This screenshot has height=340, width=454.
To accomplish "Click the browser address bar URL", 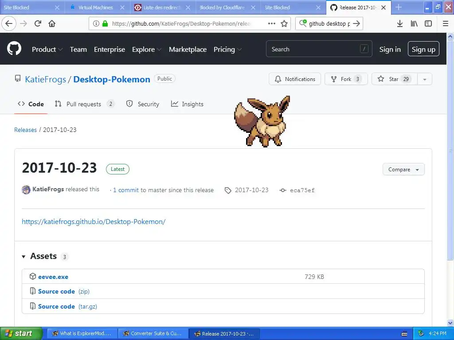I will coord(181,24).
